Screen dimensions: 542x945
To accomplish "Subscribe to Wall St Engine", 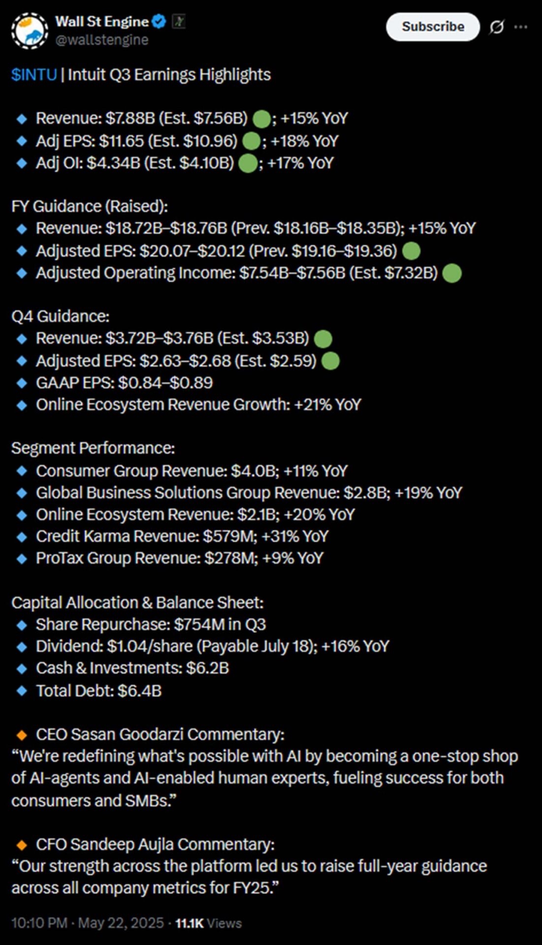I will pos(433,27).
